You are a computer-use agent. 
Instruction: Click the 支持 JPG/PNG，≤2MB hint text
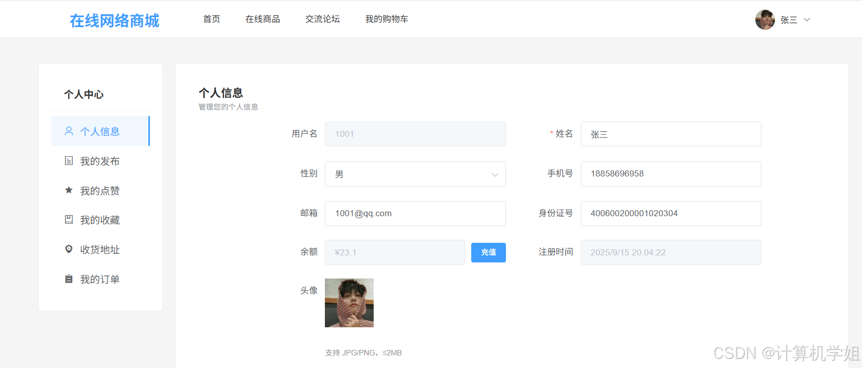364,353
